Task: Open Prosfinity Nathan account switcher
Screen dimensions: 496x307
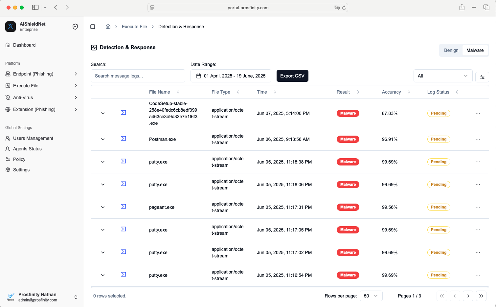Action: (42, 297)
